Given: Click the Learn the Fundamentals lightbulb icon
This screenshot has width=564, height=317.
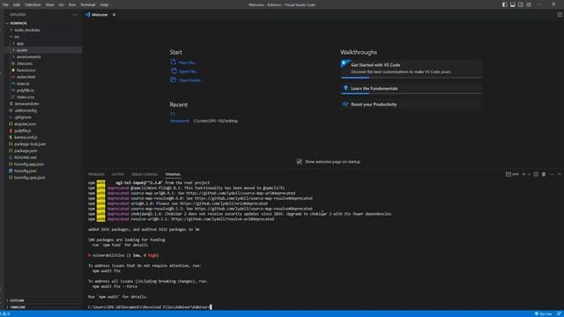Looking at the screenshot, I should pos(345,88).
